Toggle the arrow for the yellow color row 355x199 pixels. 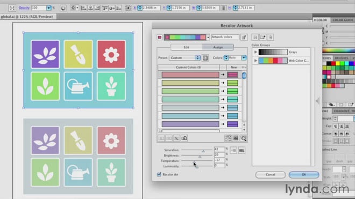223,83
